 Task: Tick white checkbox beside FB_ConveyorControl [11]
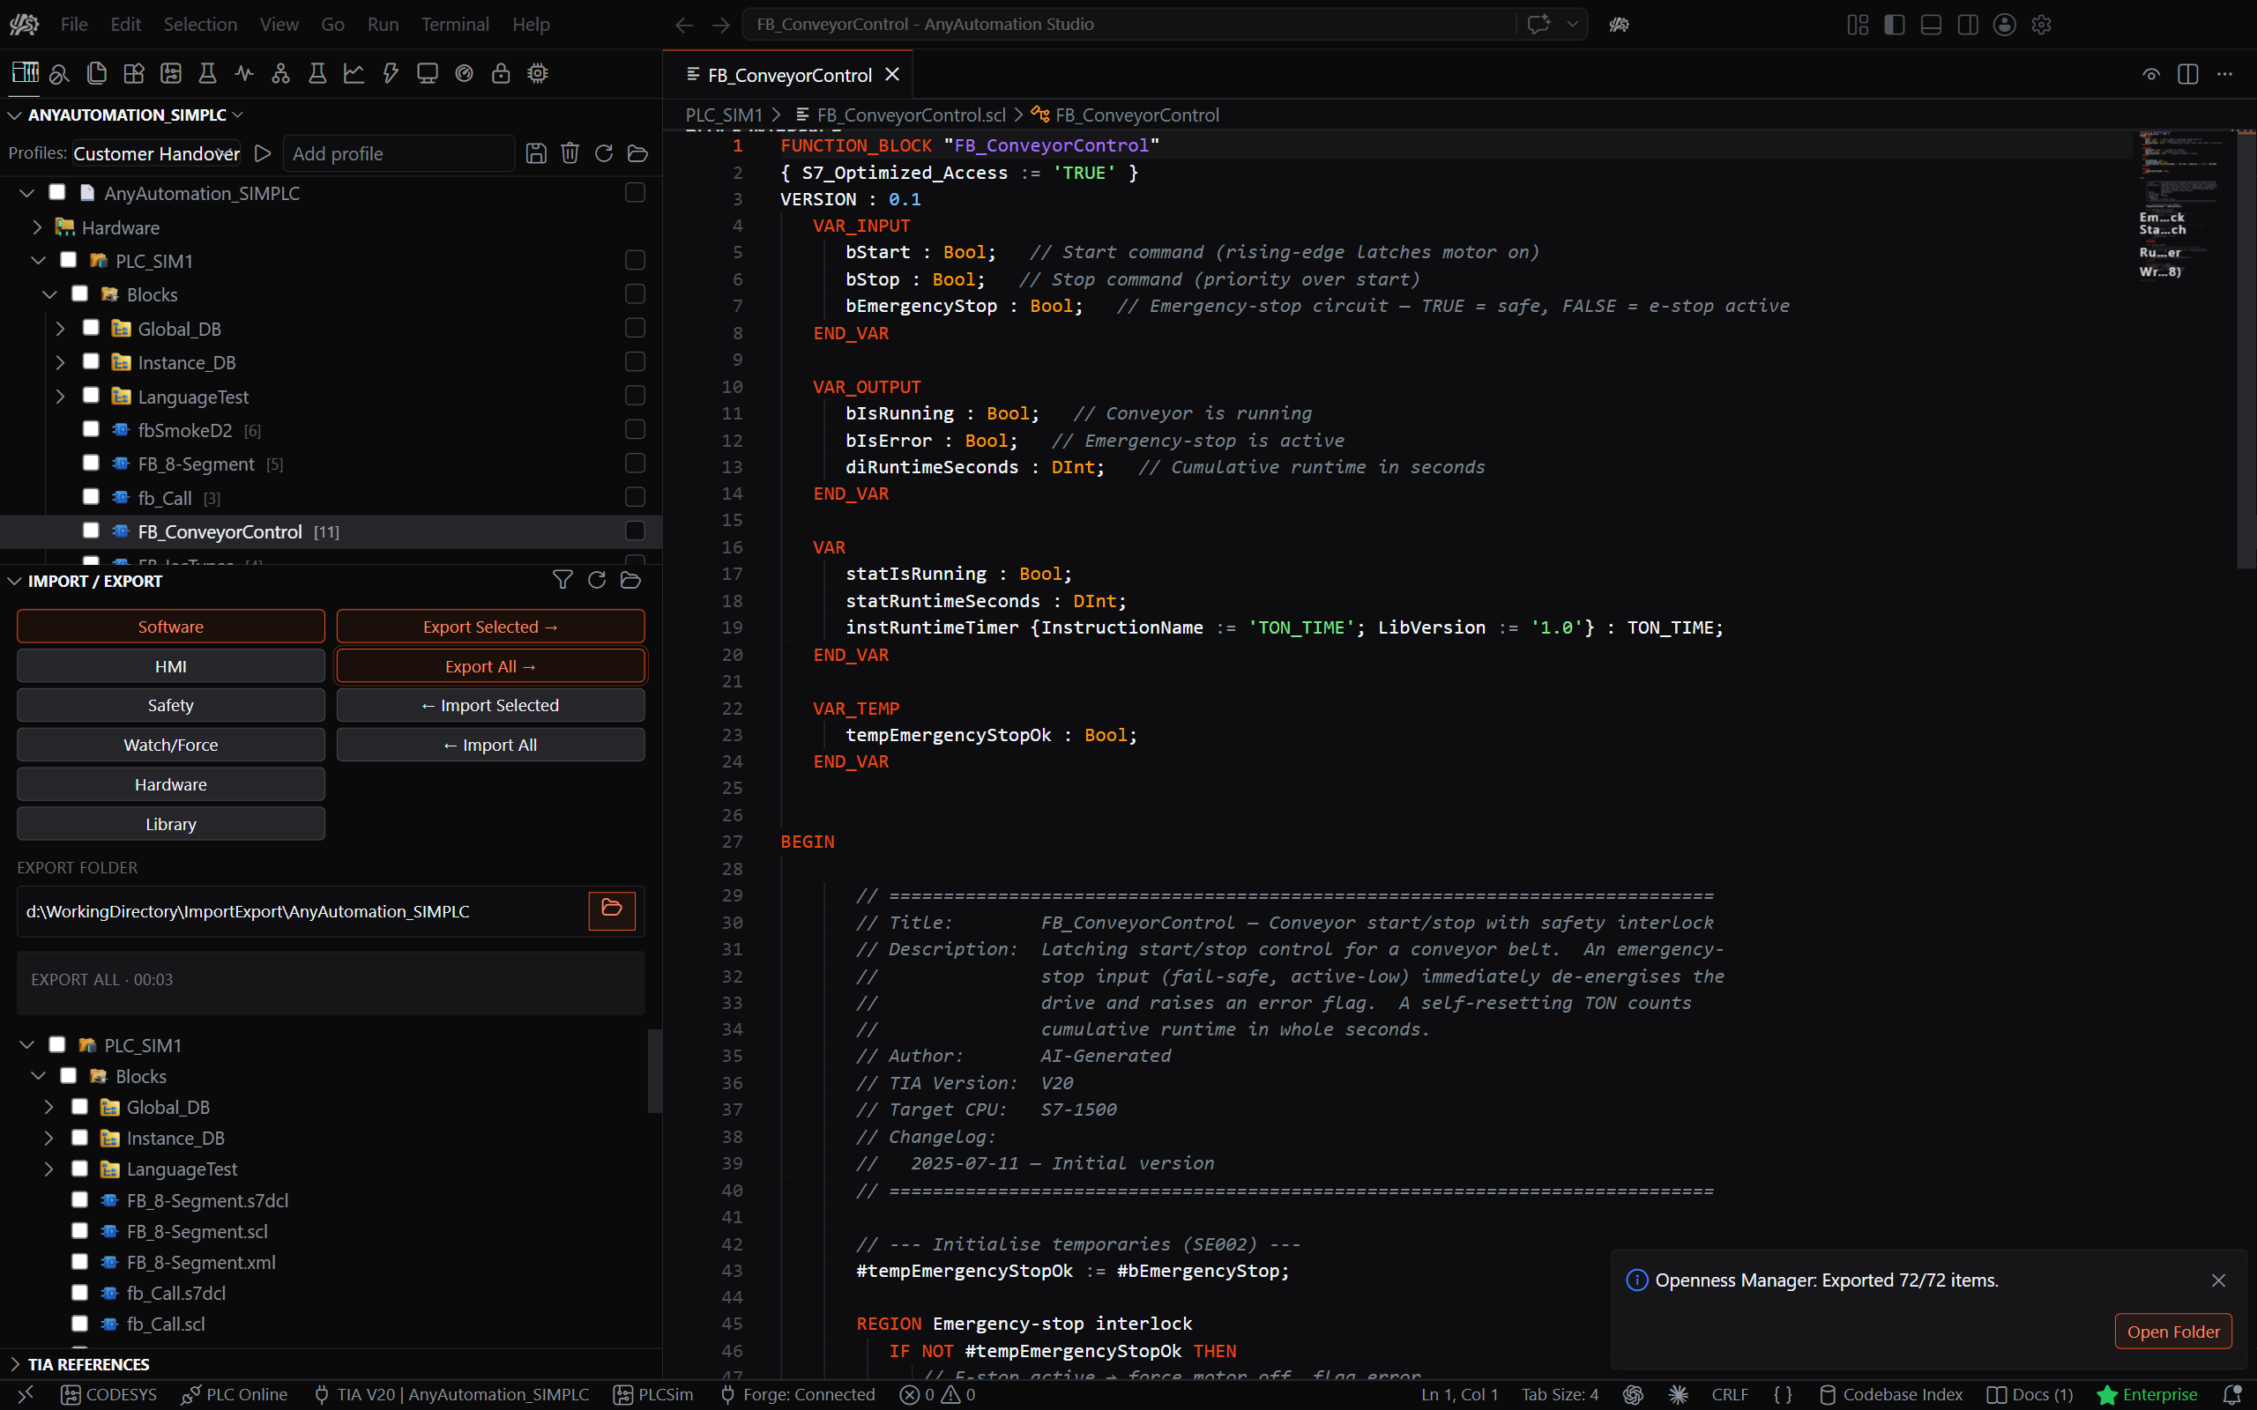[x=92, y=530]
